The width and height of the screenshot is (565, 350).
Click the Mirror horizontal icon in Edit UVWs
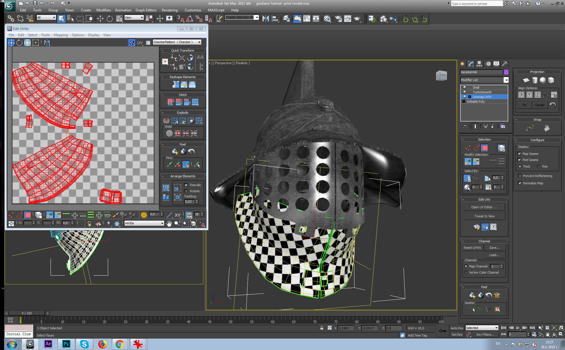pyautogui.click(x=47, y=43)
